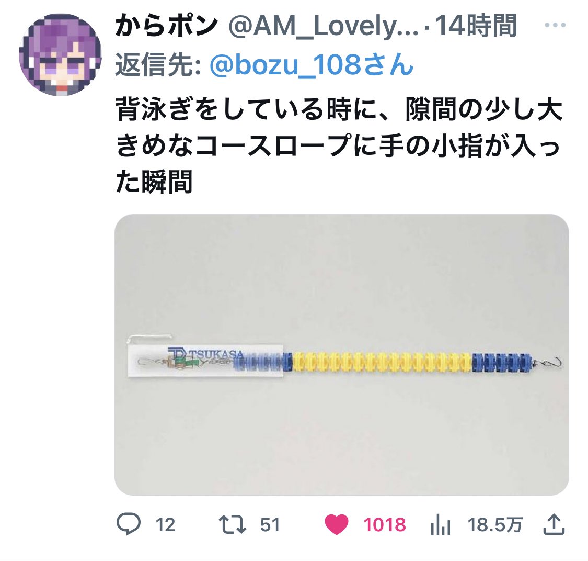
Task: Open the three-dot more options menu
Action: pos(555,25)
